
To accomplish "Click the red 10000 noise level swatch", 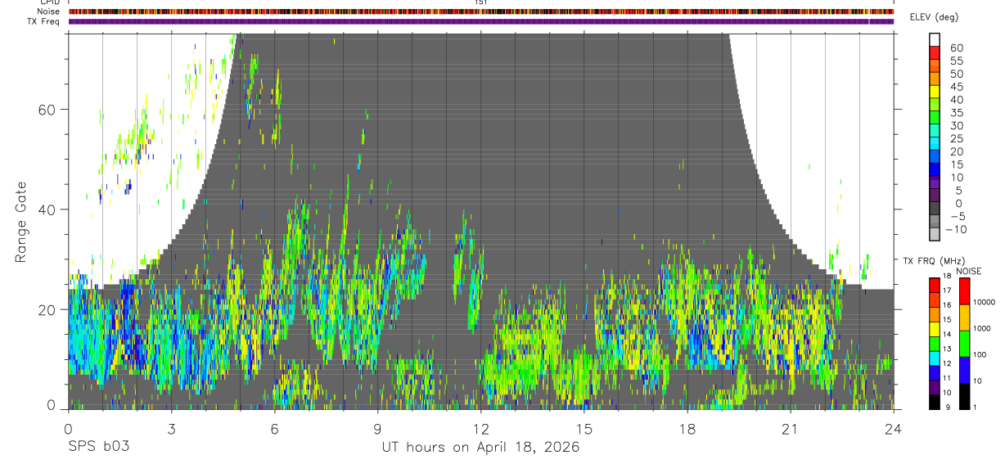I will tap(964, 291).
